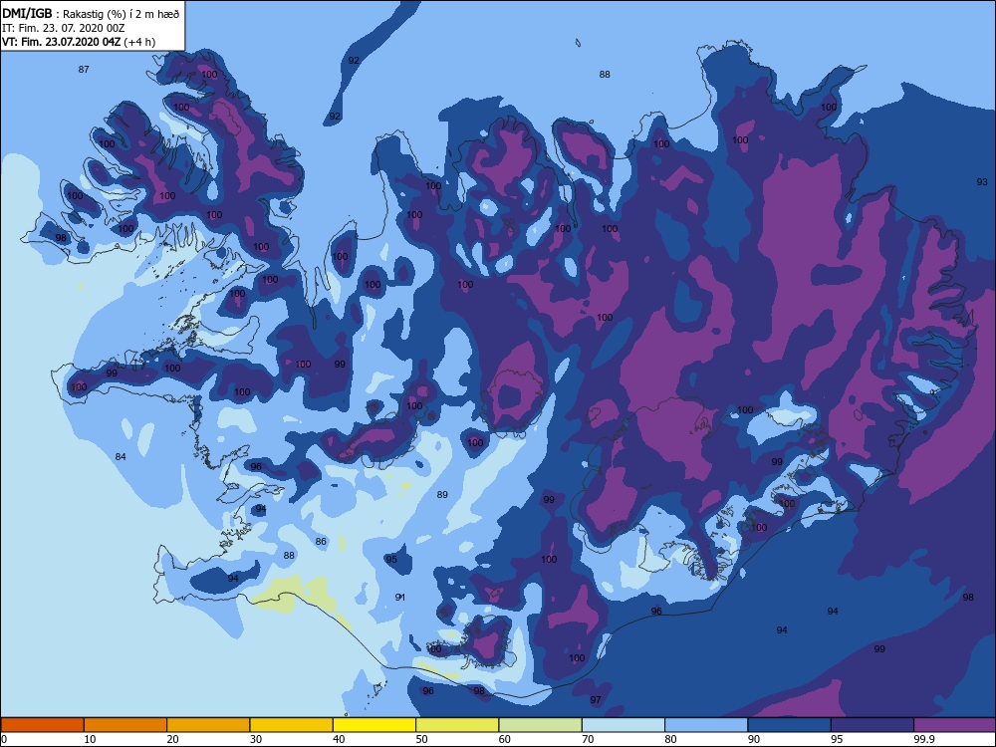Select the 93 humidity value on the map
Screen dimensions: 996x747
coord(982,181)
